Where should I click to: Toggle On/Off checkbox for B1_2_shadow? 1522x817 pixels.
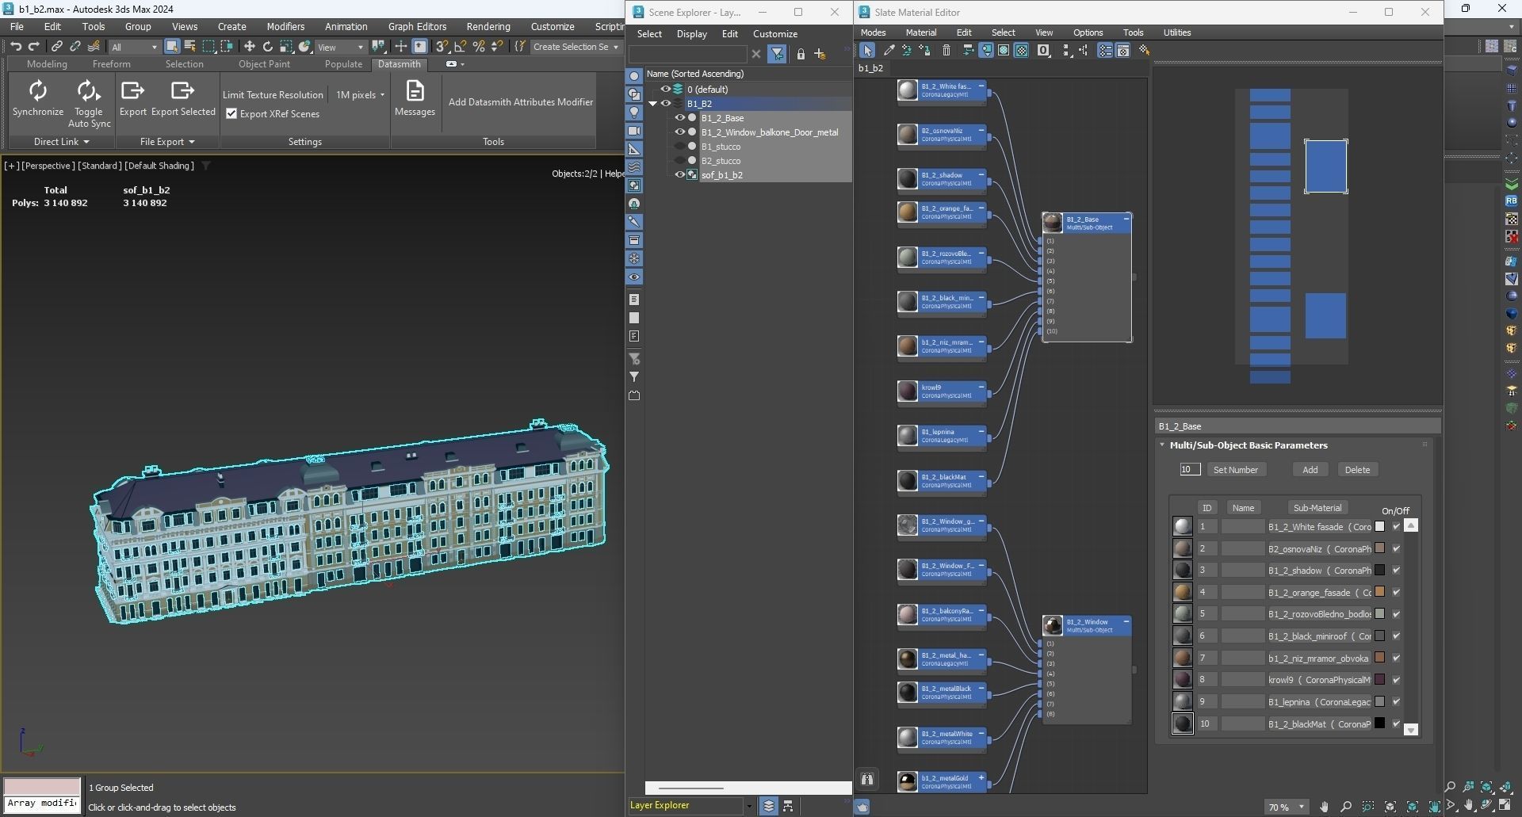point(1396,571)
